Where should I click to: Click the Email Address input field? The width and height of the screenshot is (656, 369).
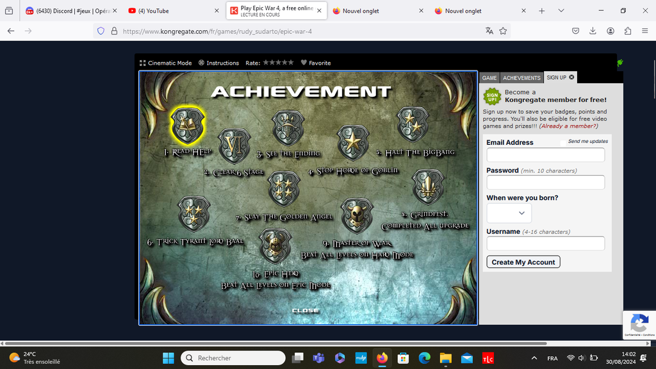point(545,155)
